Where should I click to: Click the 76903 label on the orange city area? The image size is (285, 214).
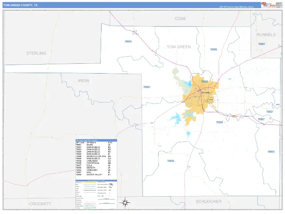coord(204,81)
